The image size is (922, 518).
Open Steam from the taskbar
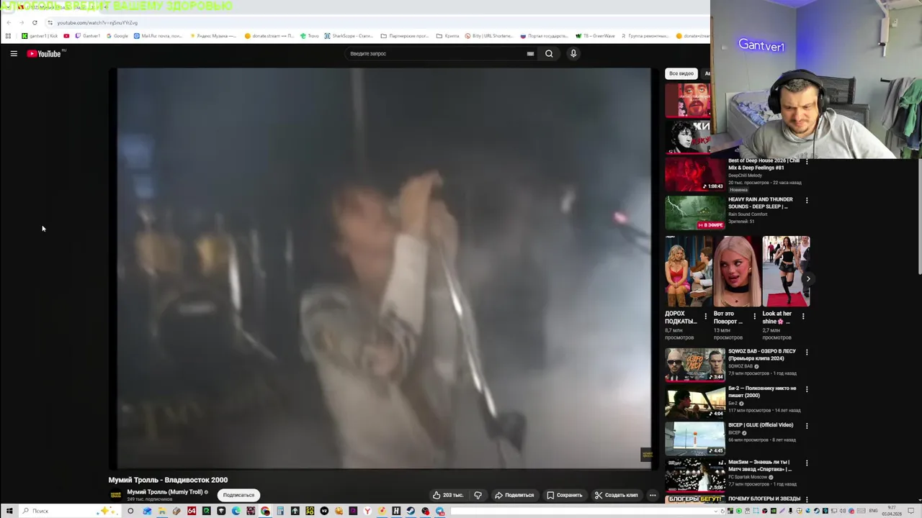411,511
